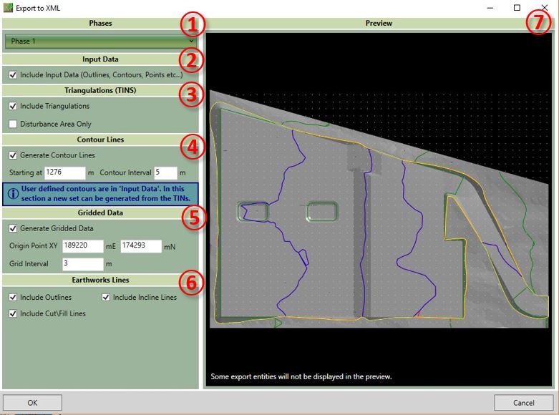This screenshot has height=415, width=559.
Task: Uncheck Include Triangulations
Action: (x=14, y=106)
